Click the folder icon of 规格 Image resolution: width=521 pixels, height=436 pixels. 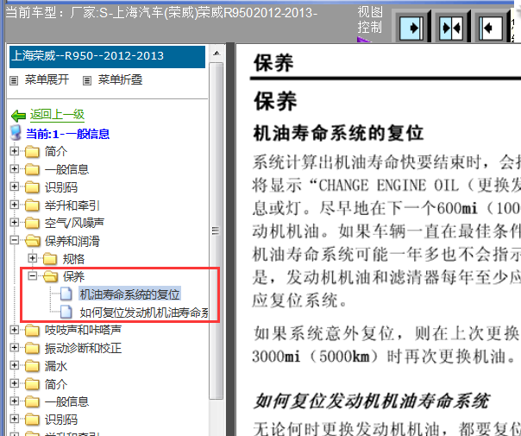(x=50, y=258)
